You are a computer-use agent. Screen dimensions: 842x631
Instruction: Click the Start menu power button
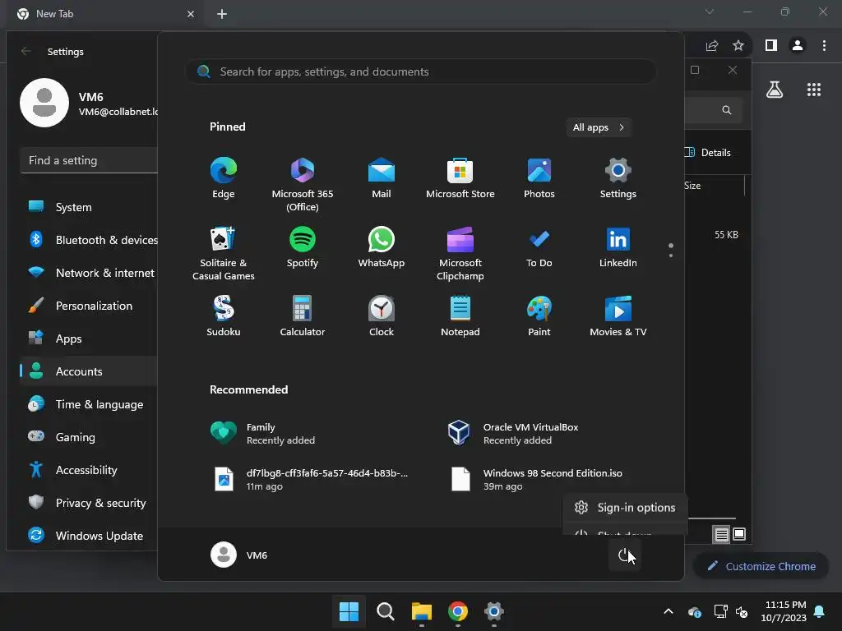coord(624,555)
